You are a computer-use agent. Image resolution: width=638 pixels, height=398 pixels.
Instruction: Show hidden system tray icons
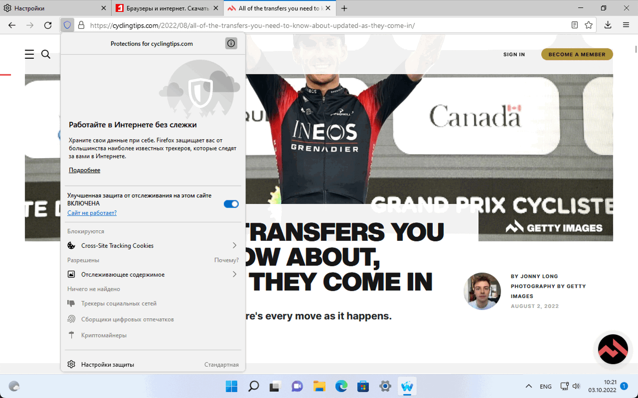tap(529, 386)
